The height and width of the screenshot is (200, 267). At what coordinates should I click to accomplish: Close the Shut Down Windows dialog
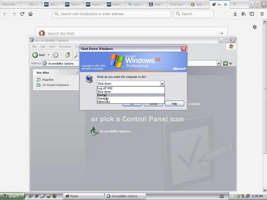tap(184, 49)
